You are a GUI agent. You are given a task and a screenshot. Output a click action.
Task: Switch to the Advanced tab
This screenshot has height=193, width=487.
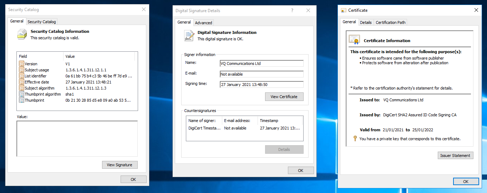pyautogui.click(x=203, y=22)
